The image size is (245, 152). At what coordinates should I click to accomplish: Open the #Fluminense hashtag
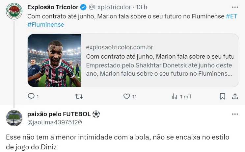(x=46, y=25)
